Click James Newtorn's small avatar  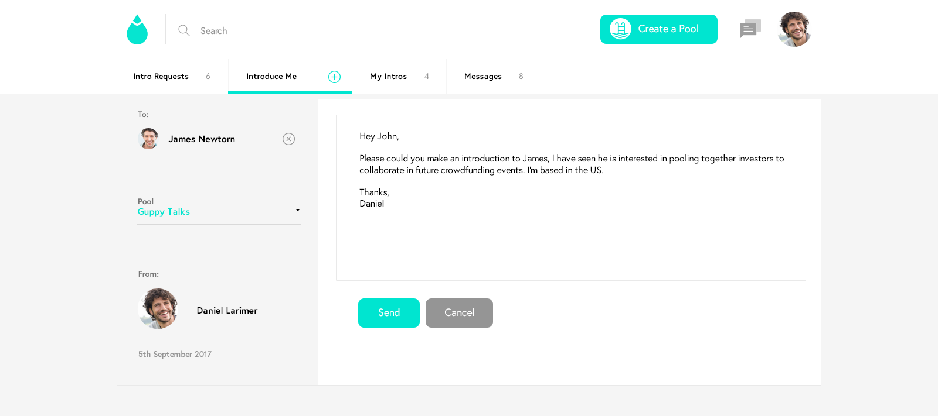[x=148, y=139]
